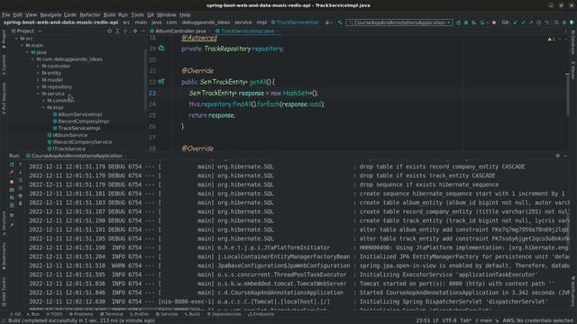Open Run panel settings gear
Screen dimensions: 577x324
[557, 156]
